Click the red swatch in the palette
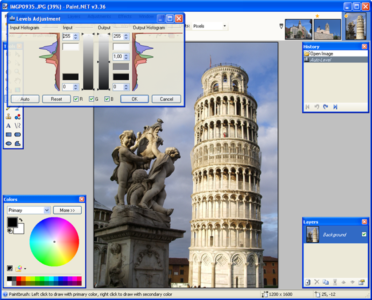 click(19, 278)
